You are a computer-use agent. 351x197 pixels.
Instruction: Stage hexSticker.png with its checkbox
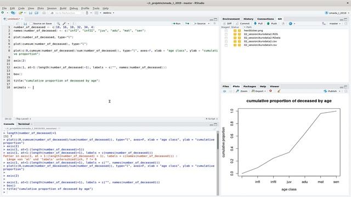[x=226, y=31]
